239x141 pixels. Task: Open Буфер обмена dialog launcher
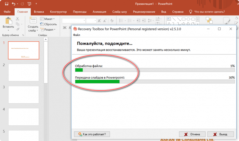point(23,35)
